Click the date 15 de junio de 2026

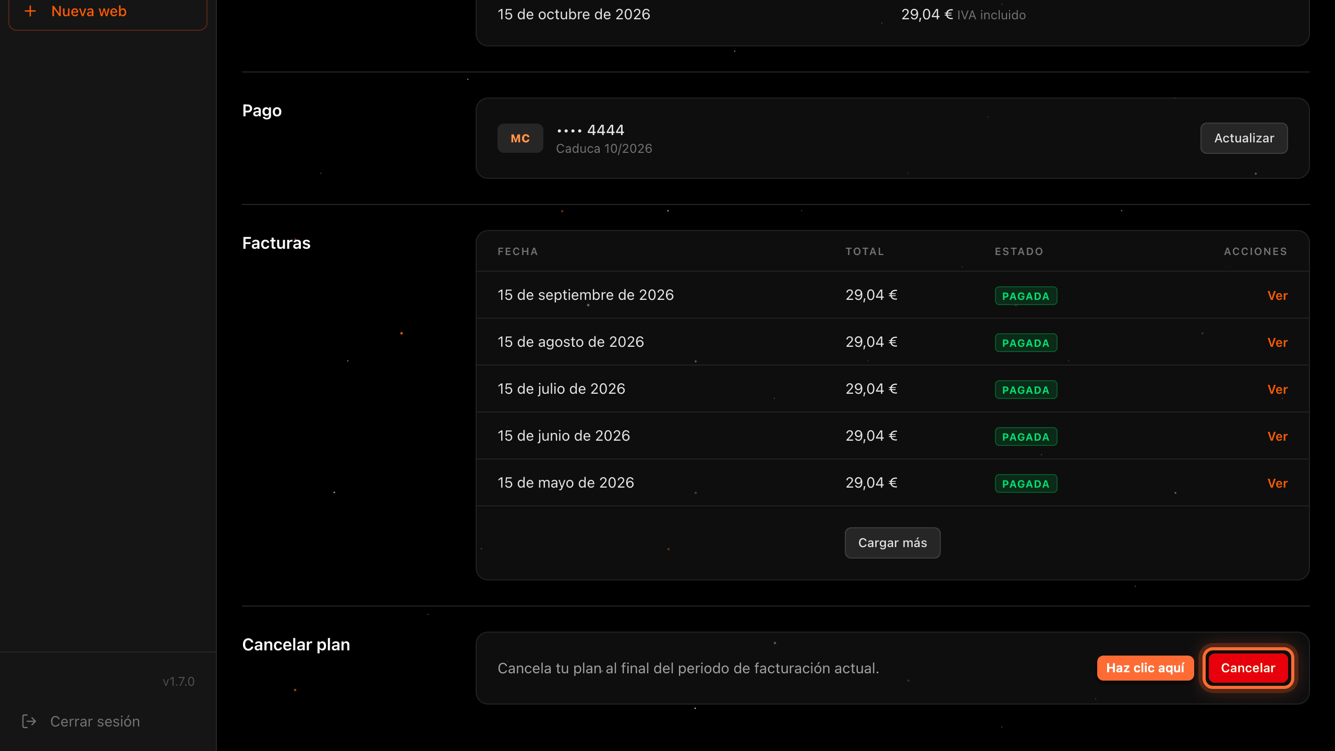tap(564, 436)
